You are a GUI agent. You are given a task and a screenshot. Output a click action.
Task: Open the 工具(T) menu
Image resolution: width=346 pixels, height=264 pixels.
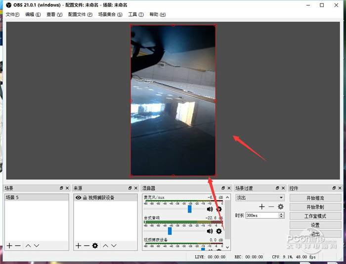pyautogui.click(x=136, y=14)
